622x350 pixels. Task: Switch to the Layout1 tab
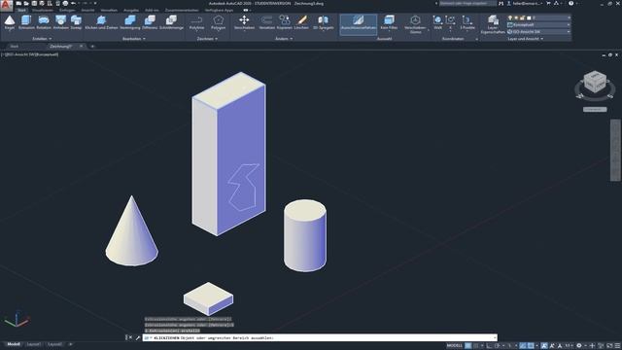(x=34, y=344)
